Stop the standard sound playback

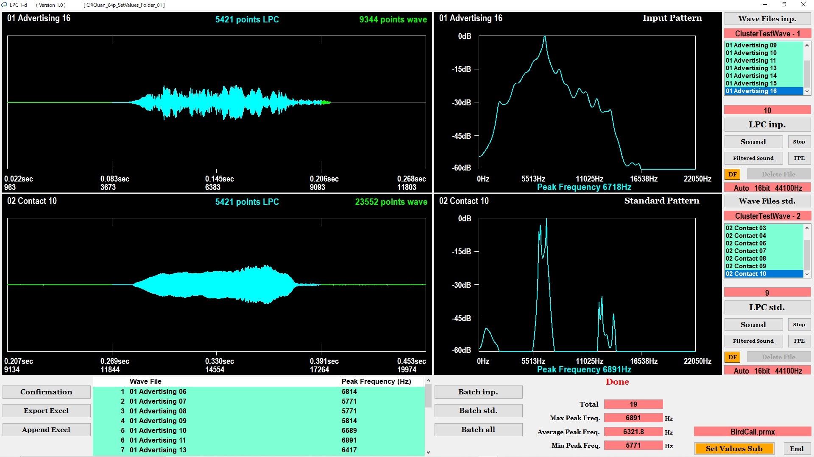click(x=799, y=325)
